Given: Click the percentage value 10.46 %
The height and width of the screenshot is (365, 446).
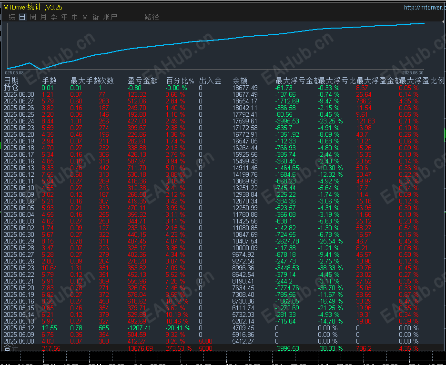Looking at the screenshot, I should point(177,322).
